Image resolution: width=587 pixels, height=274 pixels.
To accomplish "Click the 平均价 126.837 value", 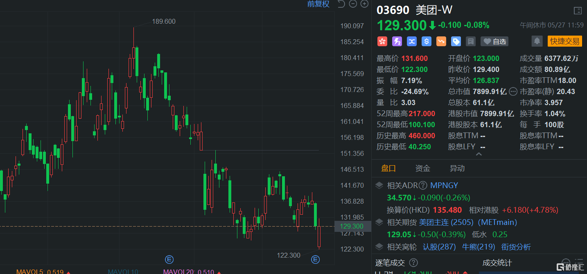I will point(486,81).
